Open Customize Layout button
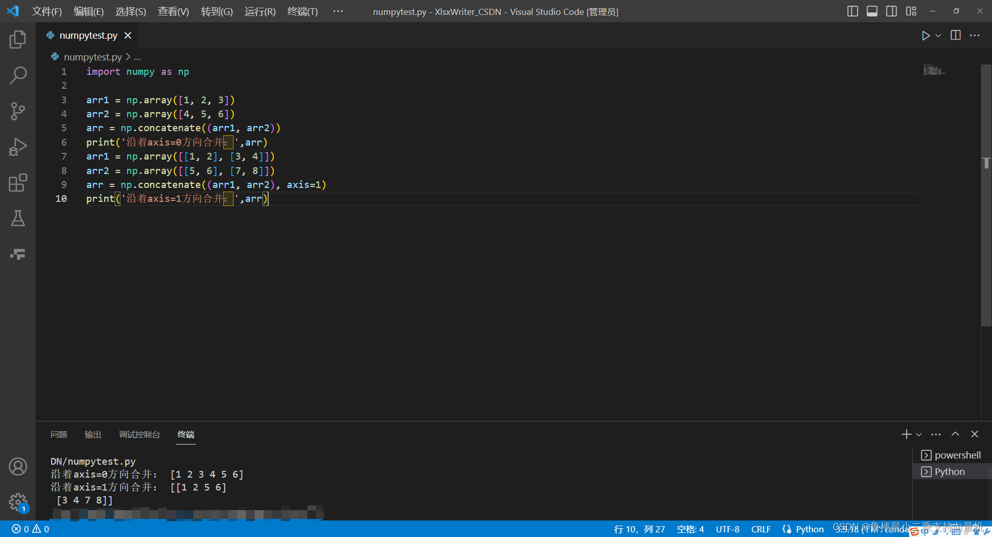Image resolution: width=992 pixels, height=537 pixels. click(911, 11)
